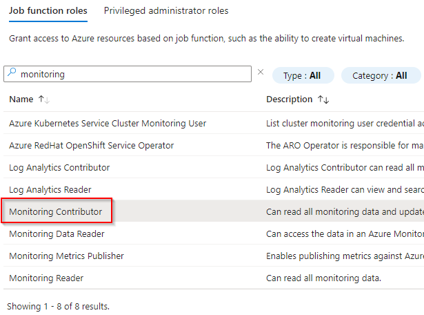Click Monitoring Reader description text
Screen dimensions: 424x315
click(x=323, y=278)
